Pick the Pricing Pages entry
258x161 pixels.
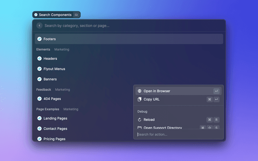(x=54, y=138)
